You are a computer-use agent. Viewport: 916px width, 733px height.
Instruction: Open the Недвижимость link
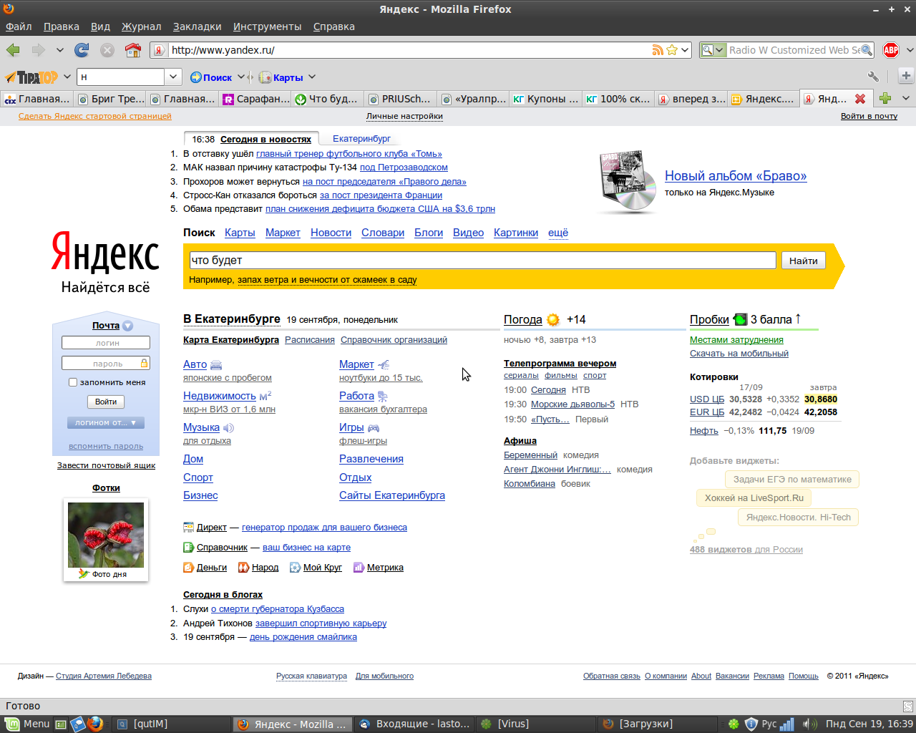219,396
